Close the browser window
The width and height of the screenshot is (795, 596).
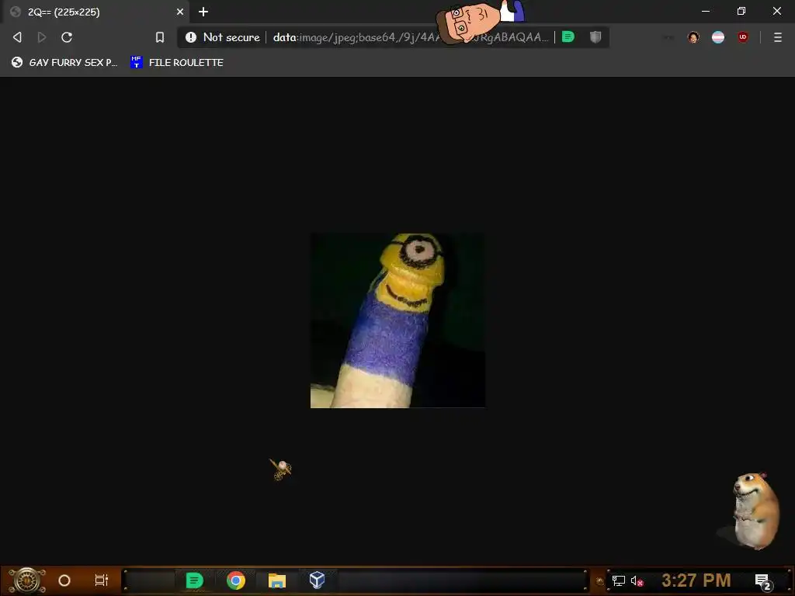pyautogui.click(x=776, y=11)
